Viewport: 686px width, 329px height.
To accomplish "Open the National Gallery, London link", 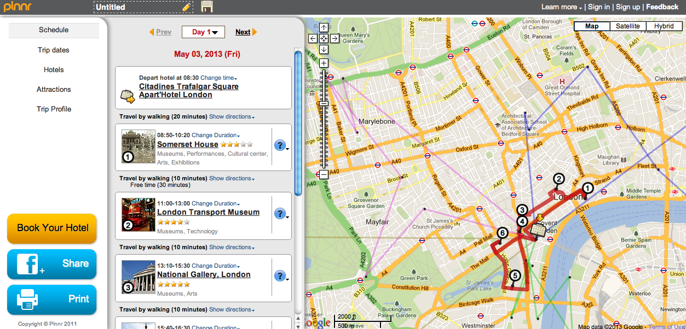I will [x=204, y=274].
